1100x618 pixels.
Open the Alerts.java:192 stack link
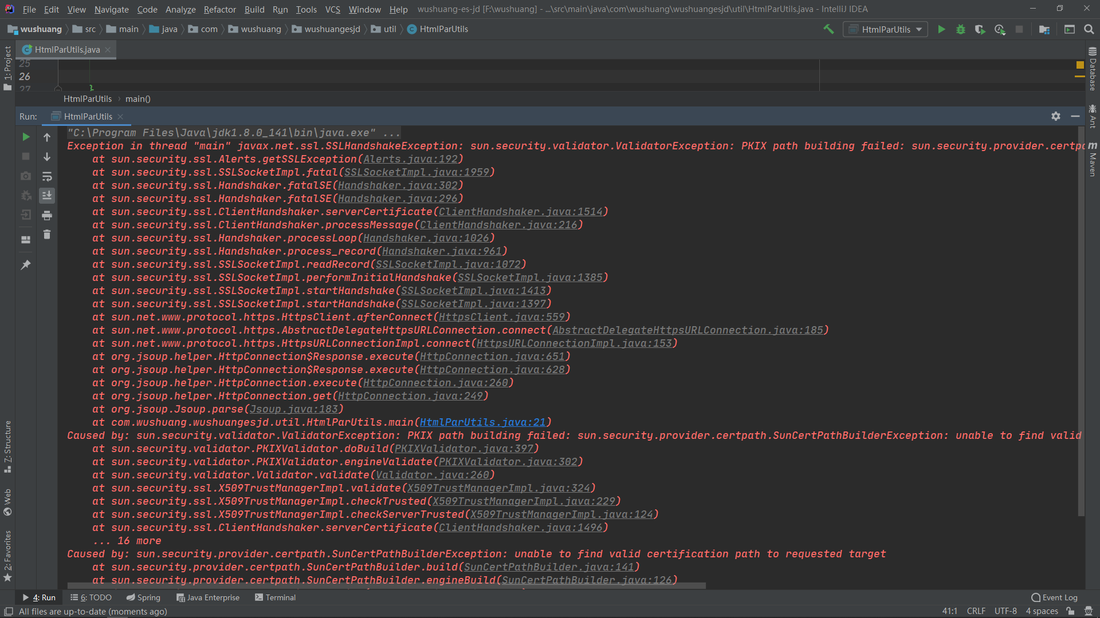411,159
